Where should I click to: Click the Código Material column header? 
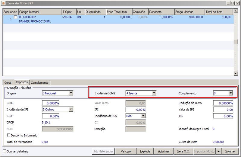click(x=40, y=12)
